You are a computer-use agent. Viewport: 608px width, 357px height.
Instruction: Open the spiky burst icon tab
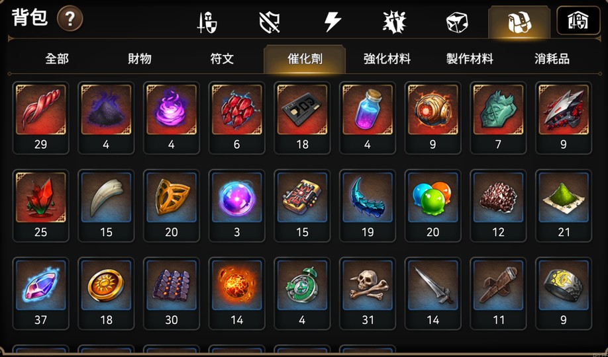(394, 22)
